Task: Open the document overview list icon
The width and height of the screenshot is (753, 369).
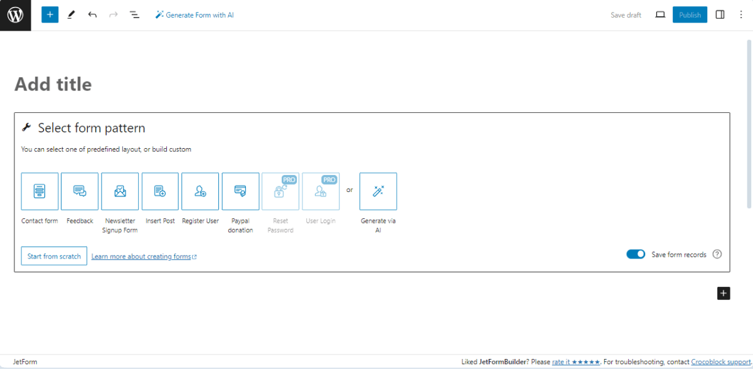Action: (x=134, y=14)
